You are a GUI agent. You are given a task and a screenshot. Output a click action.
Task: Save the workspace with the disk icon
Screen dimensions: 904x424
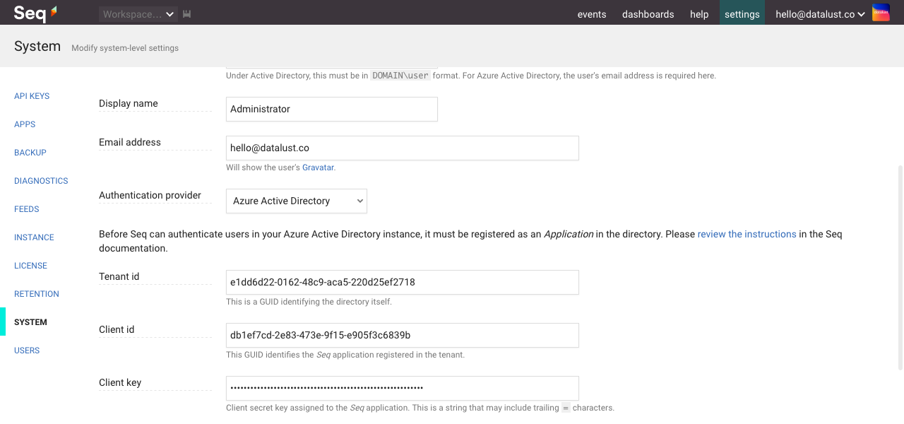(x=186, y=14)
